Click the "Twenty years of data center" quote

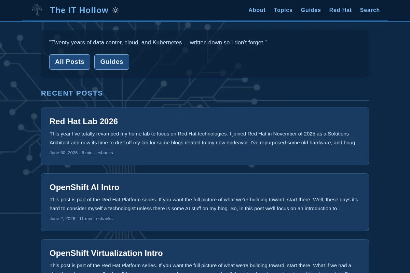[158, 43]
